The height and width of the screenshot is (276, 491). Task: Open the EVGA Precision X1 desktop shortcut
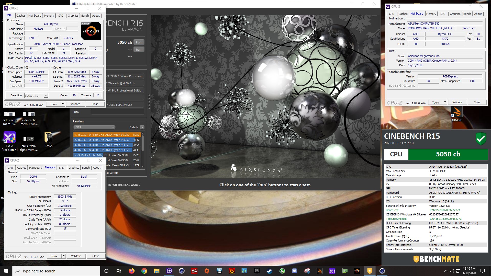pos(9,141)
